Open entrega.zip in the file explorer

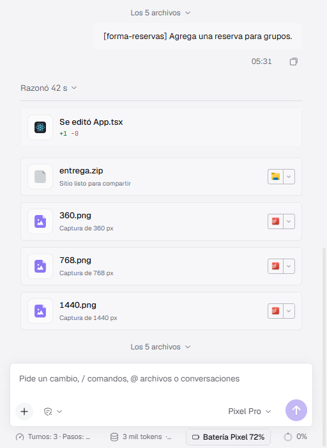pos(275,177)
